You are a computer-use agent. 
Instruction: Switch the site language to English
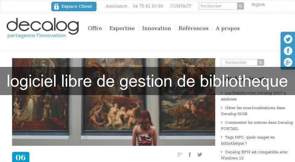click(x=258, y=5)
